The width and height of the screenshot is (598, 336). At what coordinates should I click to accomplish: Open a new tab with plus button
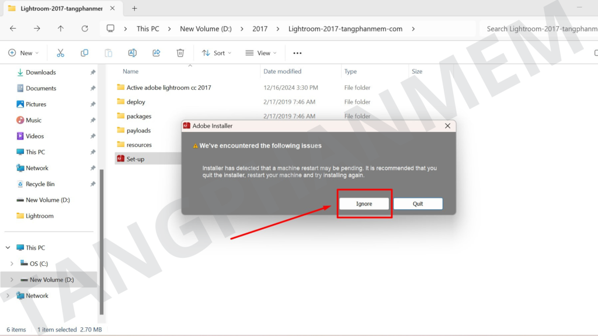(x=134, y=9)
